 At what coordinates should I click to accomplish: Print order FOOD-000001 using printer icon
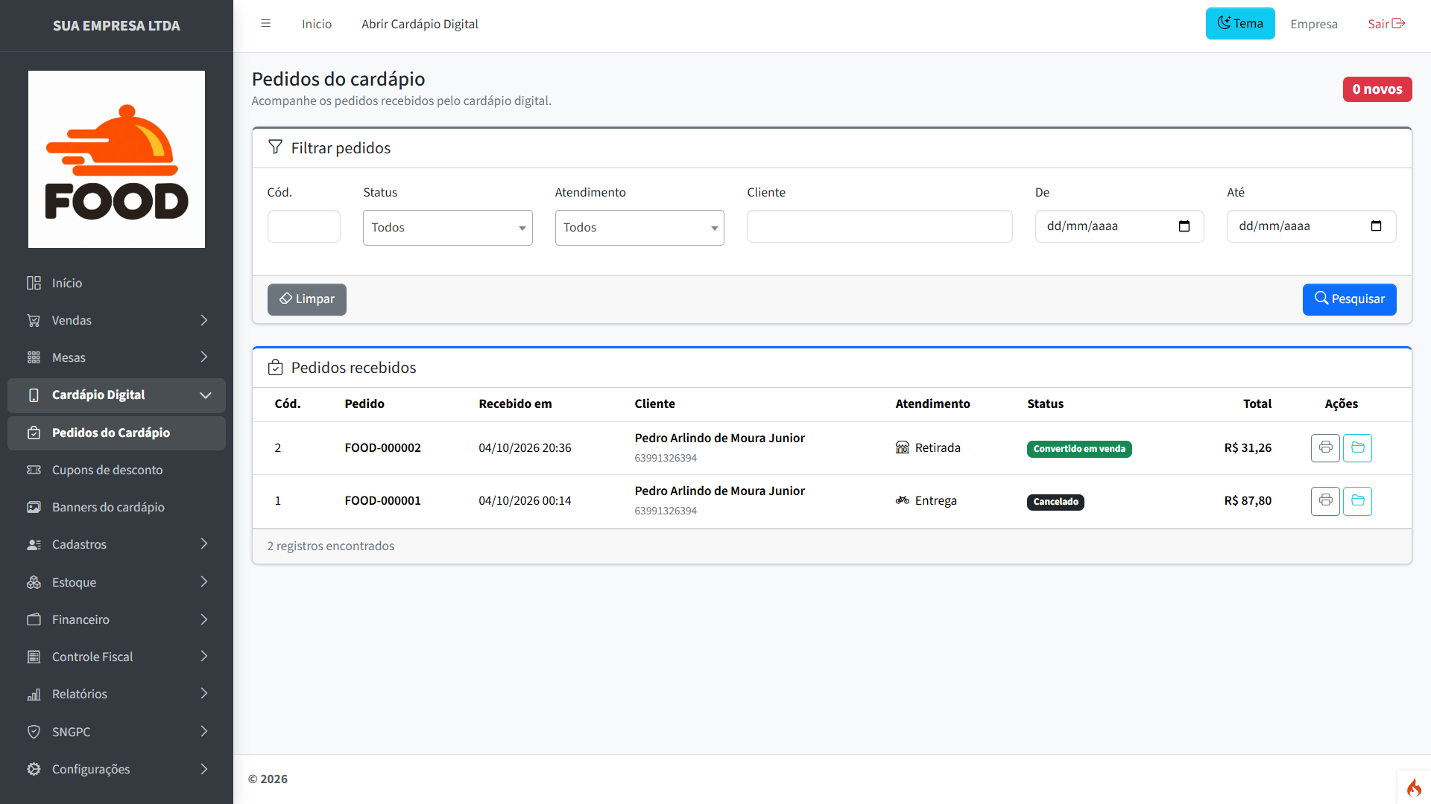point(1325,501)
